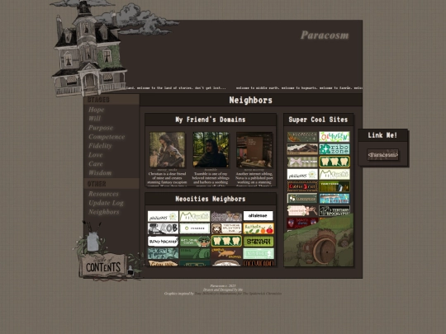The image size is (446, 334).
Task: Open the white badge with green circle
Action: click(195, 228)
